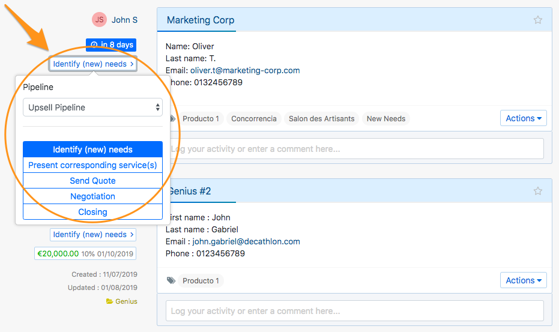
Task: Choose the 'Negotiation' stage
Action: (x=92, y=196)
